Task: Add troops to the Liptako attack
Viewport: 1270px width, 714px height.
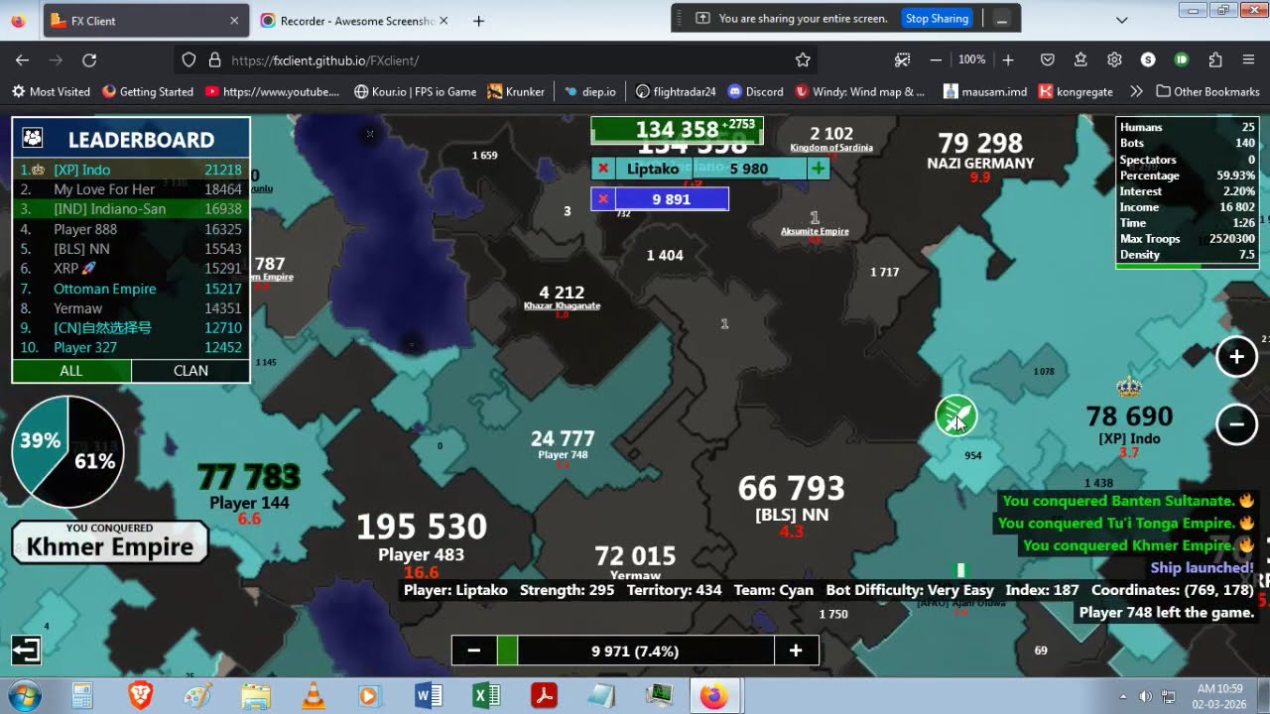Action: pyautogui.click(x=818, y=169)
